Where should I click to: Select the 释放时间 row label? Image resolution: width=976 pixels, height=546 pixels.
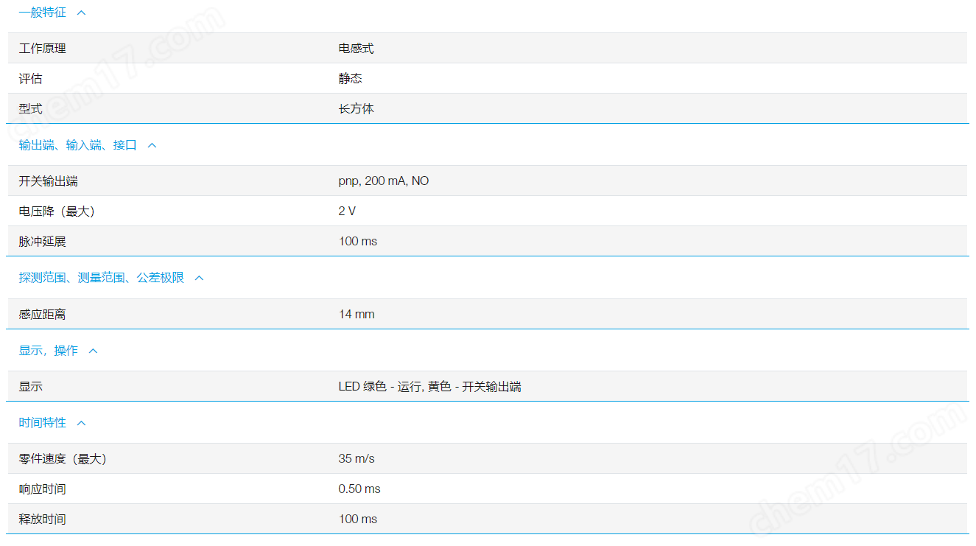[x=43, y=519]
